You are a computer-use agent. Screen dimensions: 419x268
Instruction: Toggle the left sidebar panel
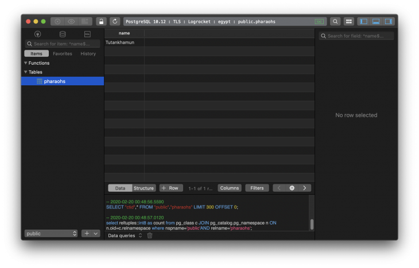pyautogui.click(x=363, y=21)
